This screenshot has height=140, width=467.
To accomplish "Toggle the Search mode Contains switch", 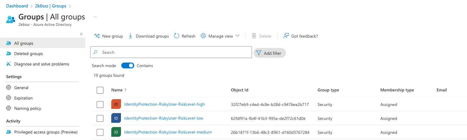I will pyautogui.click(x=127, y=65).
